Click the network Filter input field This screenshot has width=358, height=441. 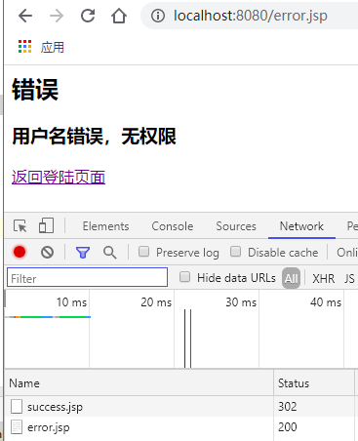click(87, 277)
